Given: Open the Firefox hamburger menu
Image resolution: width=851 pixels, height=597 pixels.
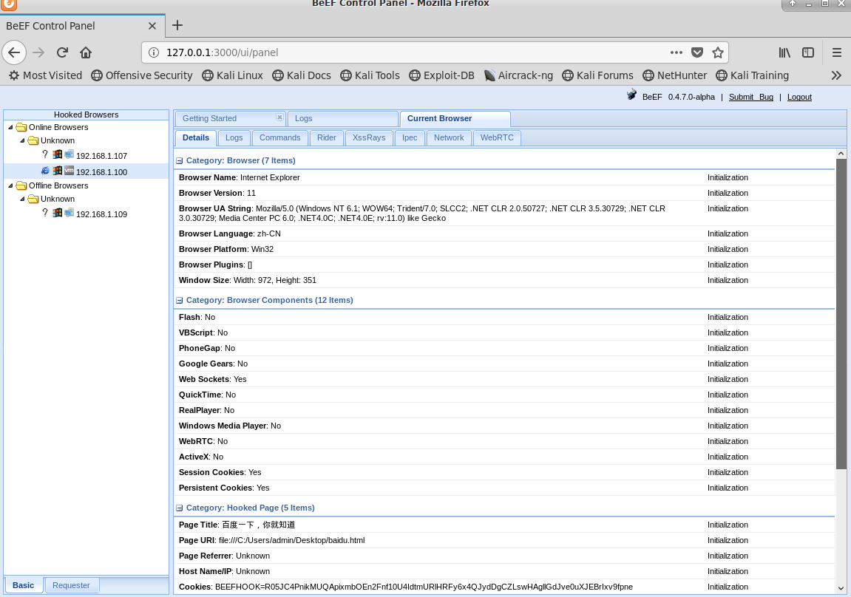Looking at the screenshot, I should click(x=837, y=52).
